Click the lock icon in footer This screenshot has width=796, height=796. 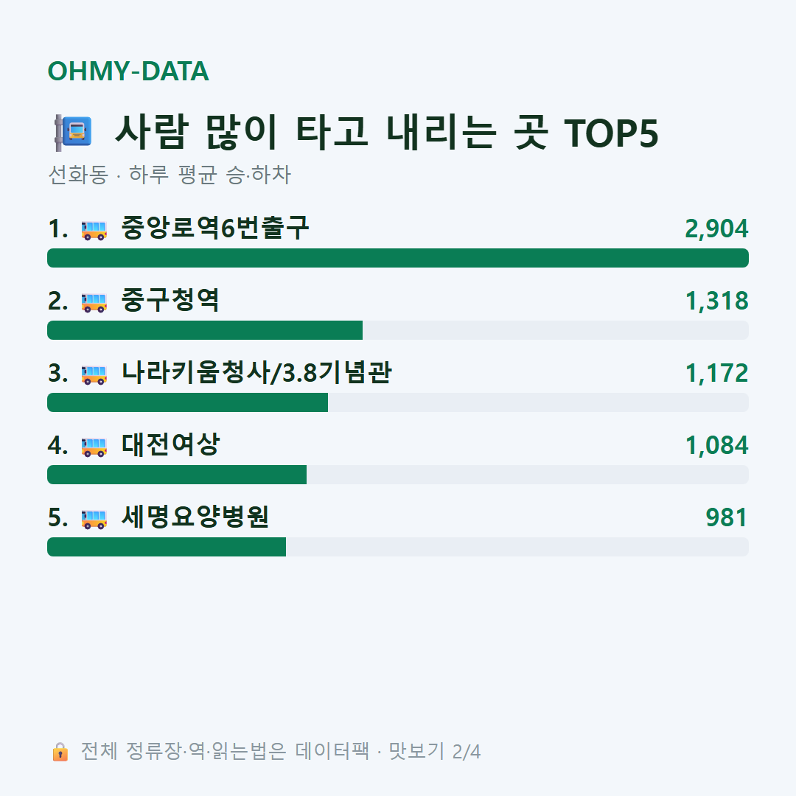click(x=60, y=751)
